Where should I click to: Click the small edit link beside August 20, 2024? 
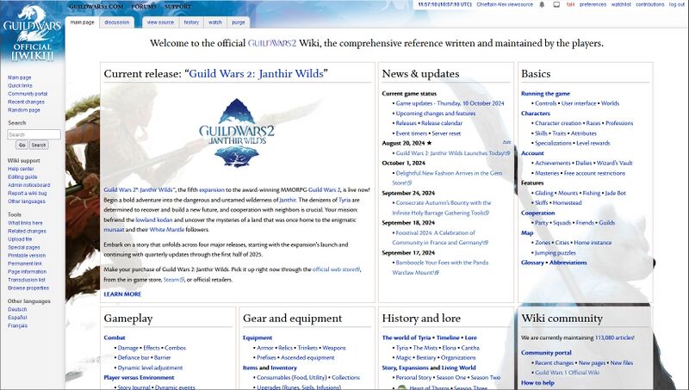pos(506,142)
